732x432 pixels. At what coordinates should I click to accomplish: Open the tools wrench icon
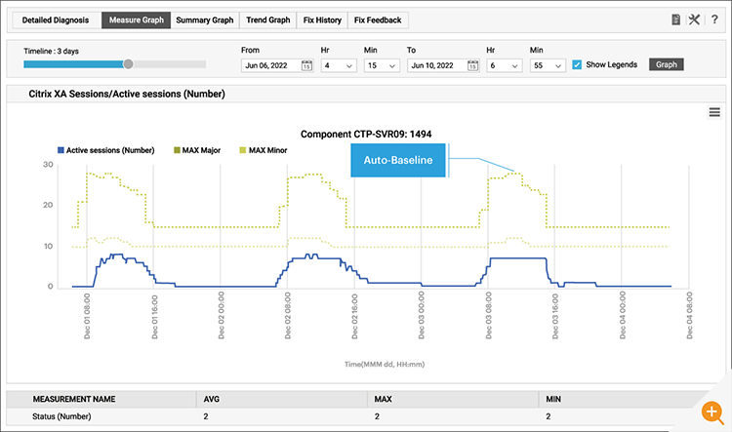(694, 20)
